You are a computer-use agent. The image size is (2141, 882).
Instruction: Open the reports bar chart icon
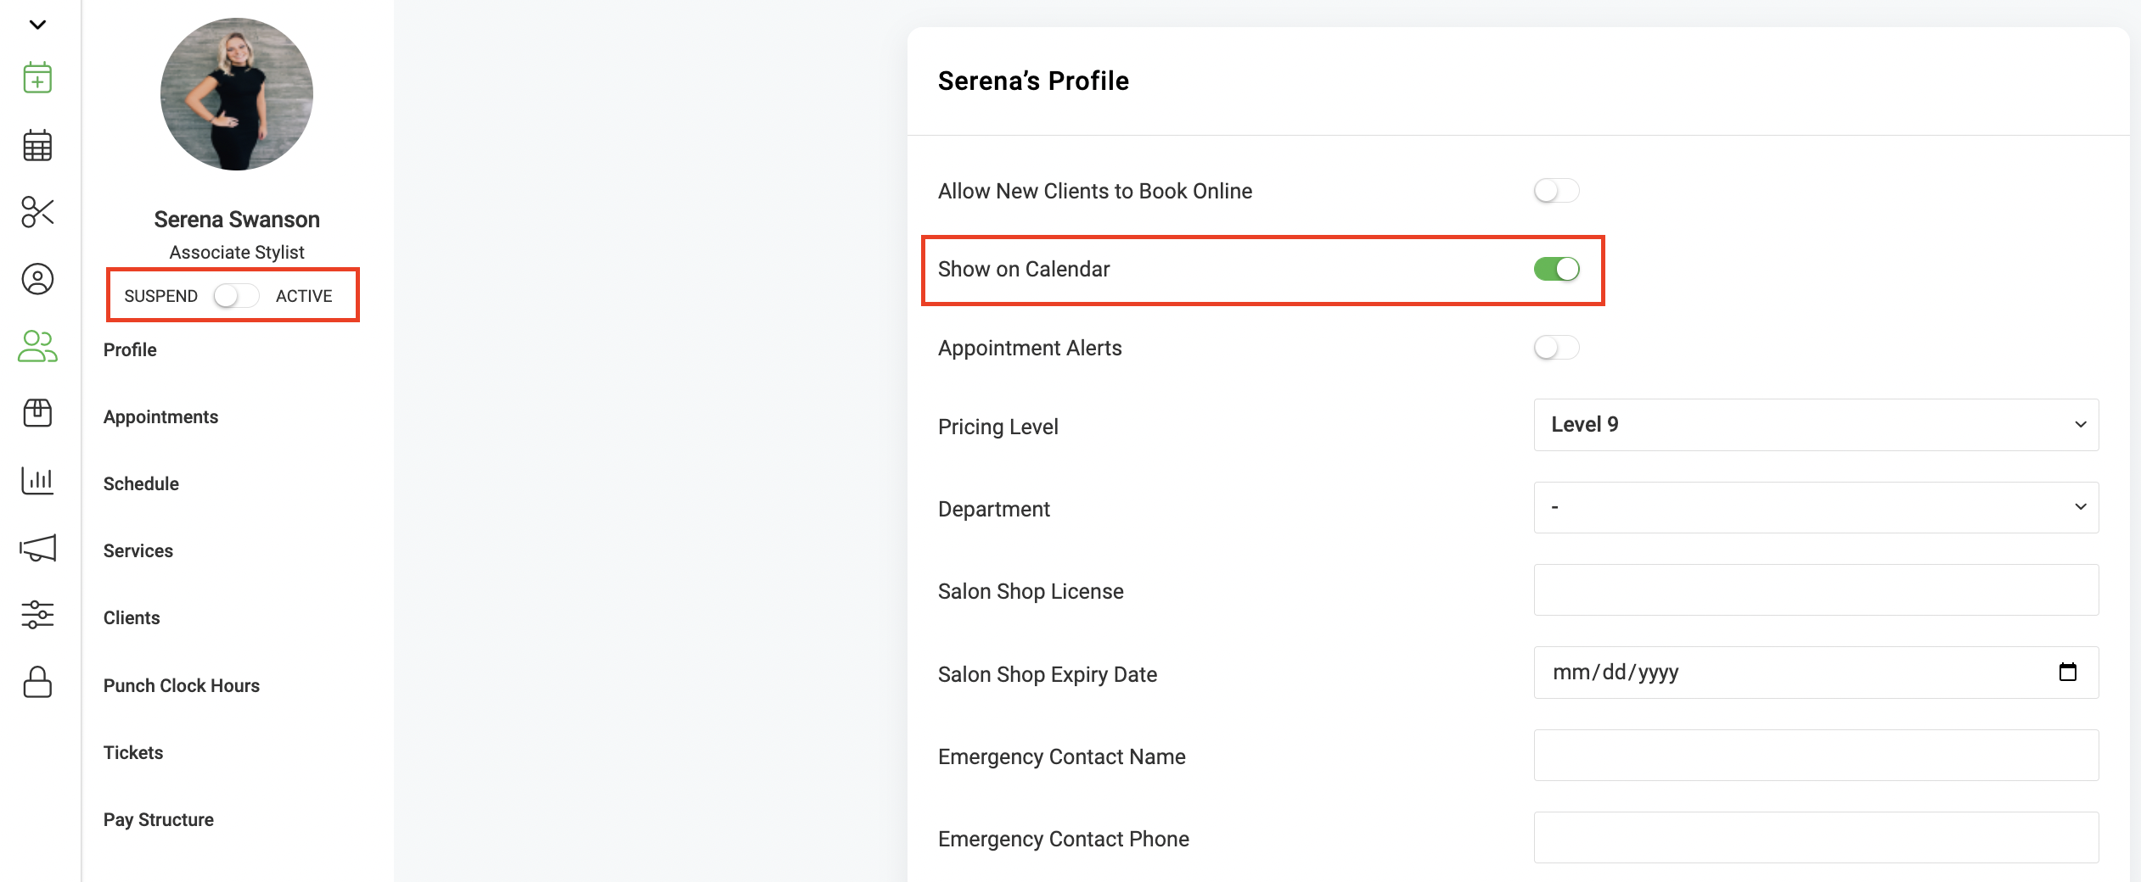coord(37,480)
